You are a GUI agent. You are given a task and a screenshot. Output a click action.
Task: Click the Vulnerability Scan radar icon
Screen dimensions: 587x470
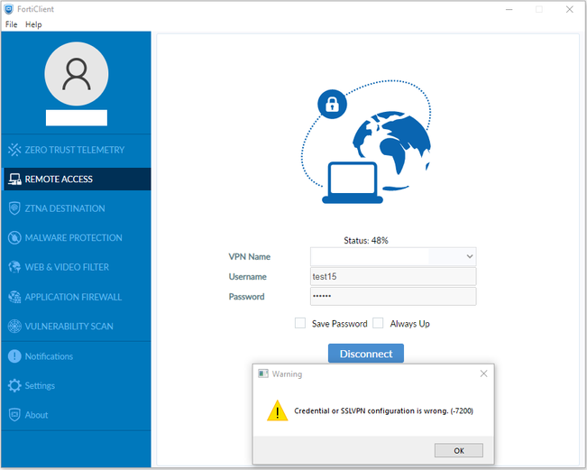pyautogui.click(x=14, y=327)
